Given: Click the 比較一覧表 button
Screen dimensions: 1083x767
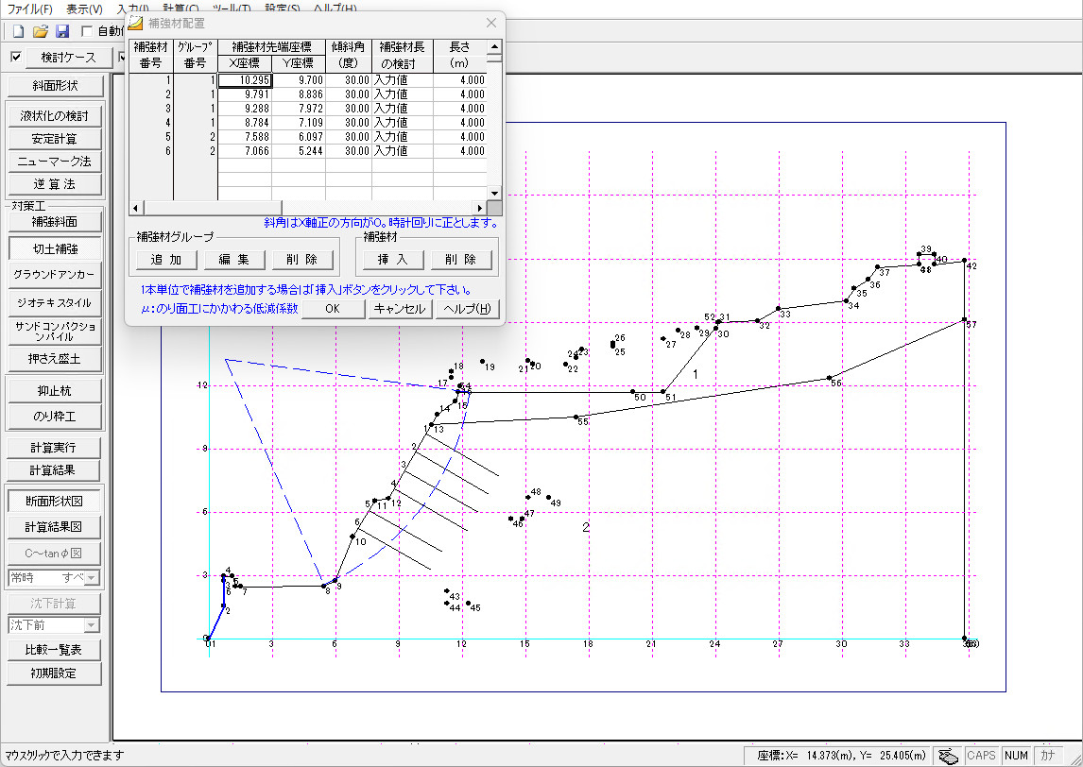Looking at the screenshot, I should 54,650.
